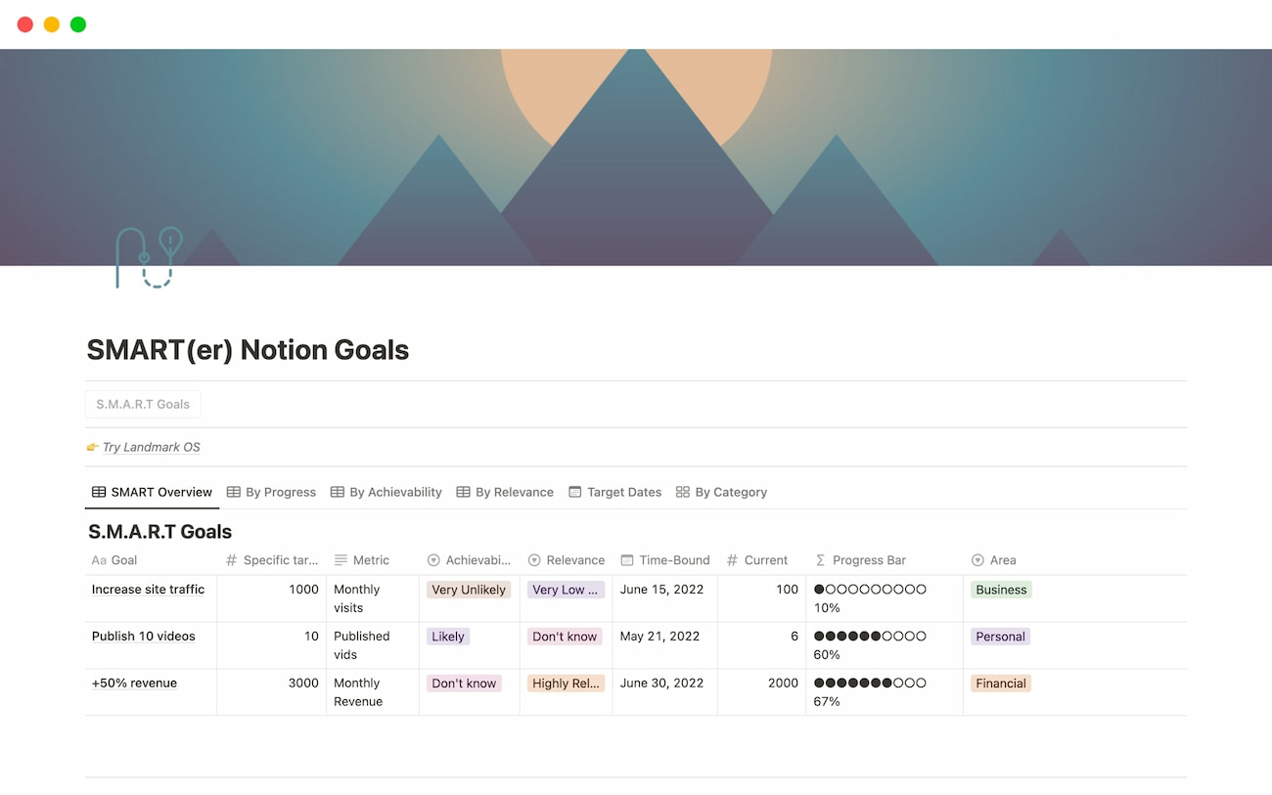Screen dimensions: 1272x795
Task: Click the 60% progress bar for Publish 10 videos
Action: coord(870,645)
